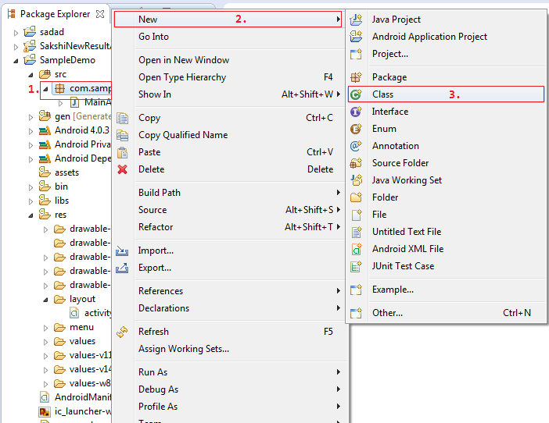This screenshot has height=423, width=549.
Task: Expand the menu folder under res
Action: point(46,327)
